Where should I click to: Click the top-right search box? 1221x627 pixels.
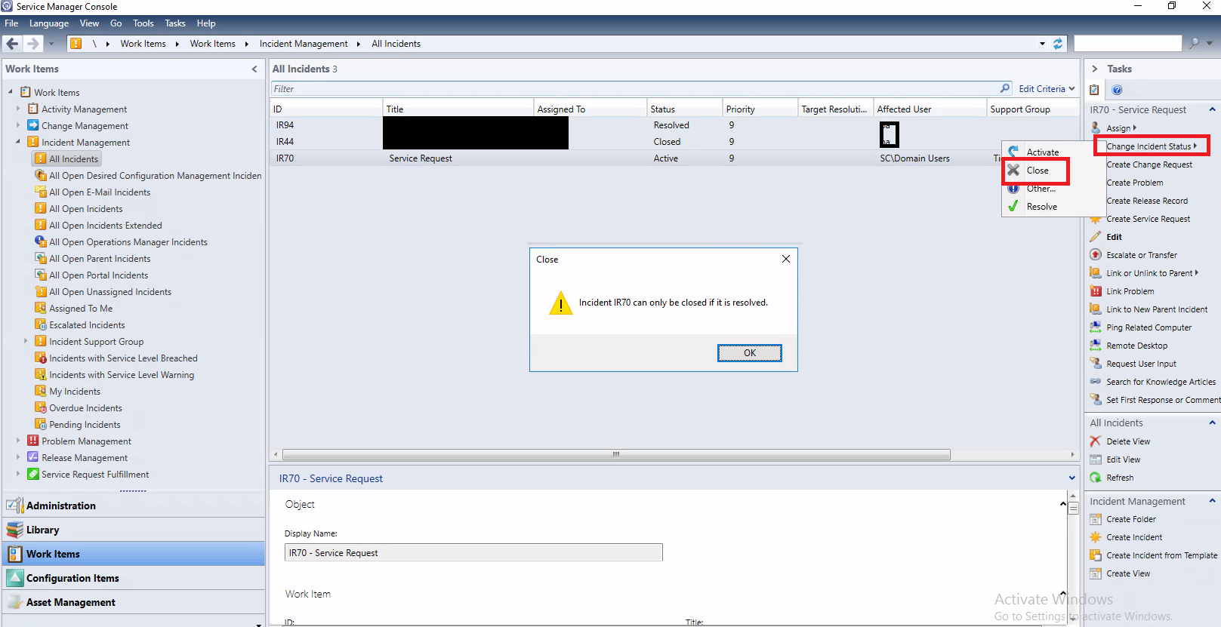[1127, 44]
